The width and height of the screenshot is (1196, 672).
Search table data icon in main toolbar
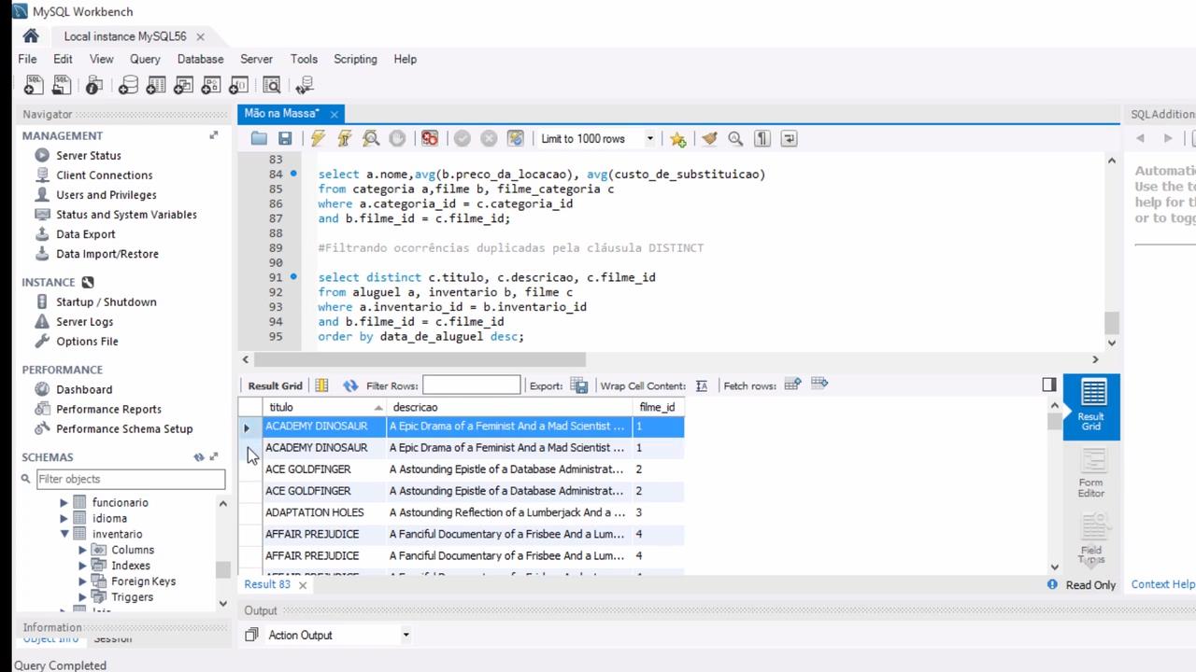pyautogui.click(x=272, y=86)
